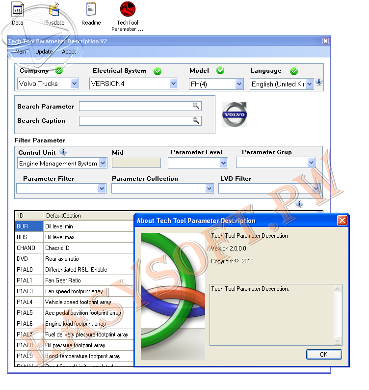Expand the LVD Filter dropdown
Image resolution: width=369 pixels, height=390 pixels.
[316, 189]
